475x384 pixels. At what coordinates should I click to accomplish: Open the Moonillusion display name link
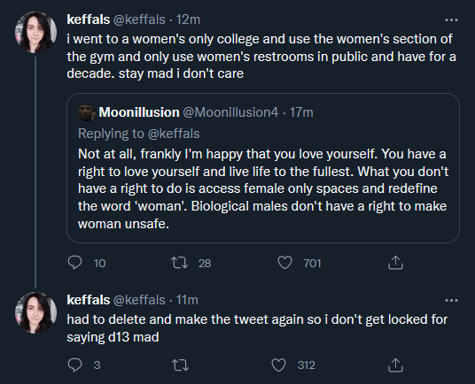139,112
